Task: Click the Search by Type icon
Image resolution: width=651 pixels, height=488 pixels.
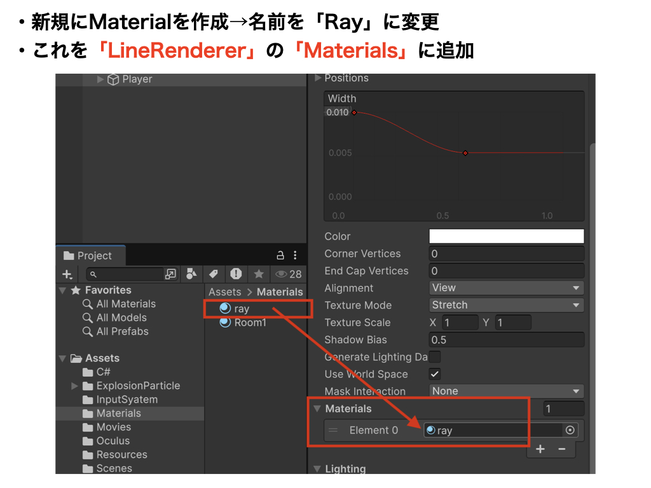Action: (x=191, y=274)
